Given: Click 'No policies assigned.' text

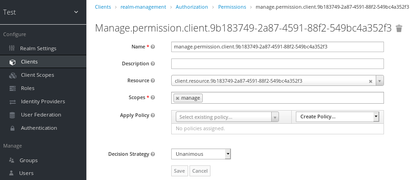Looking at the screenshot, I should point(200,128).
